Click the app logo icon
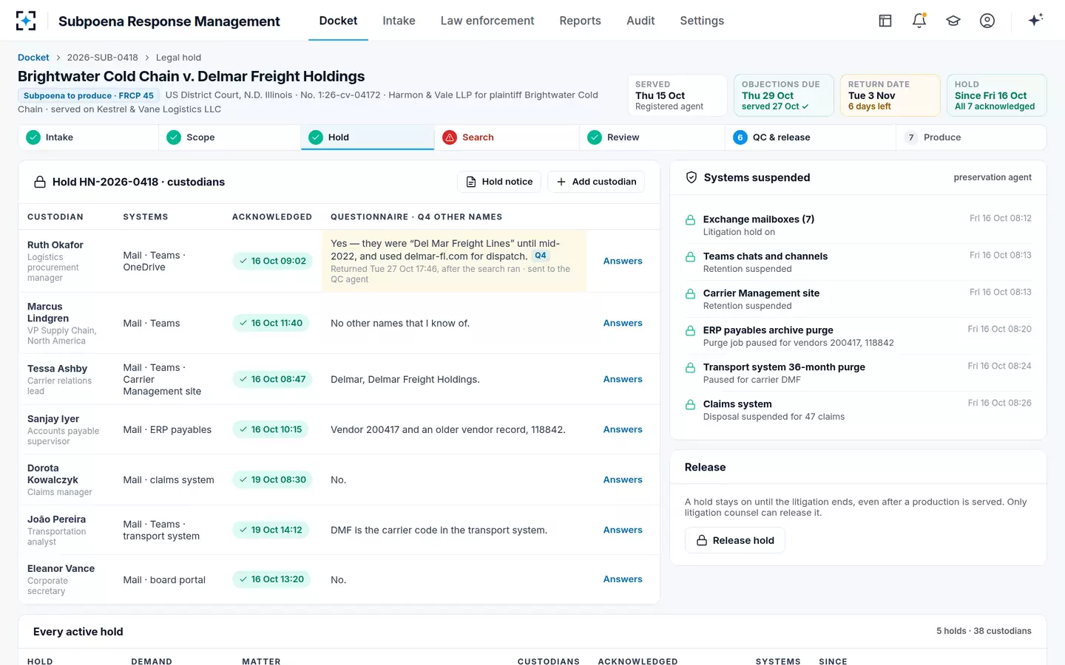Image resolution: width=1065 pixels, height=665 pixels. (x=26, y=21)
